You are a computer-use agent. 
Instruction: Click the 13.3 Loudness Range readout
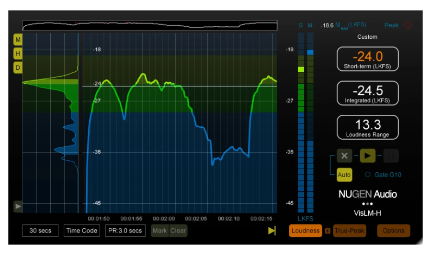click(x=367, y=127)
